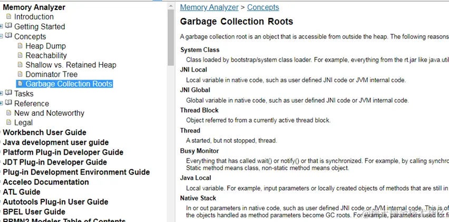The width and height of the screenshot is (449, 222).
Task: Expand the Reference tree node
Action: click(x=2, y=104)
